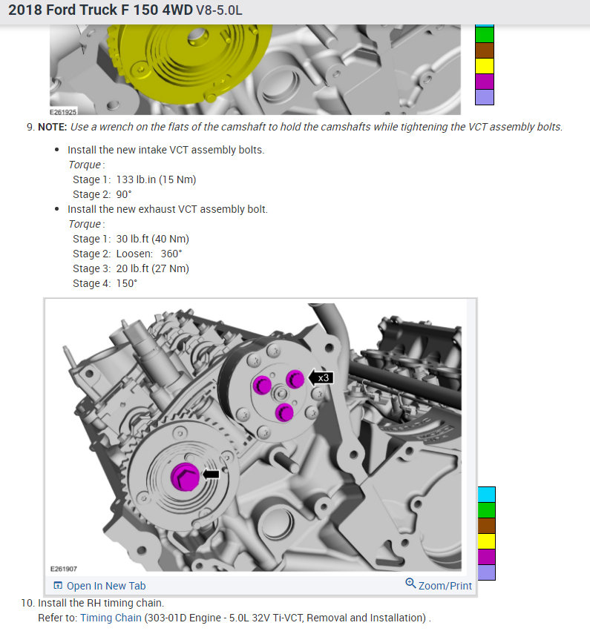
Task: Pick cyan swatch beside E261907 illustration
Action: click(x=486, y=495)
